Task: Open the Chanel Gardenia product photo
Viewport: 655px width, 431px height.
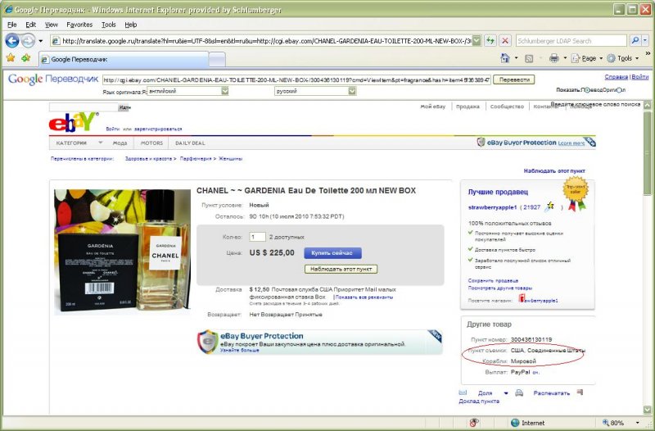Action: click(x=122, y=252)
